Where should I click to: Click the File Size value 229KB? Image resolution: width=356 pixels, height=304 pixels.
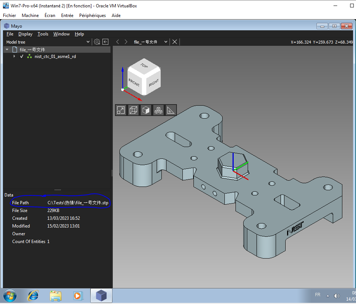click(53, 211)
